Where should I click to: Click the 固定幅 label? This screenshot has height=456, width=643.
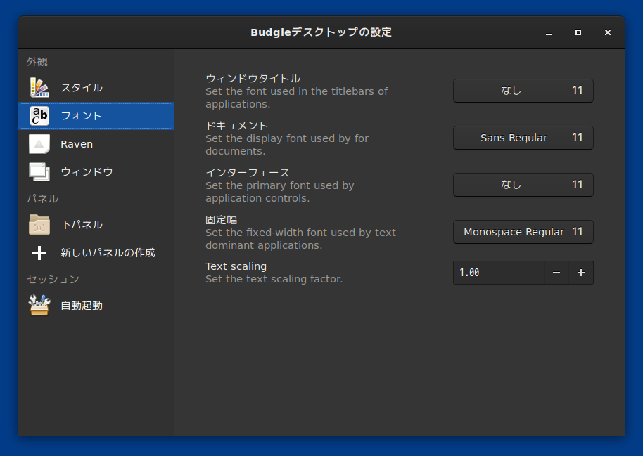tap(222, 220)
